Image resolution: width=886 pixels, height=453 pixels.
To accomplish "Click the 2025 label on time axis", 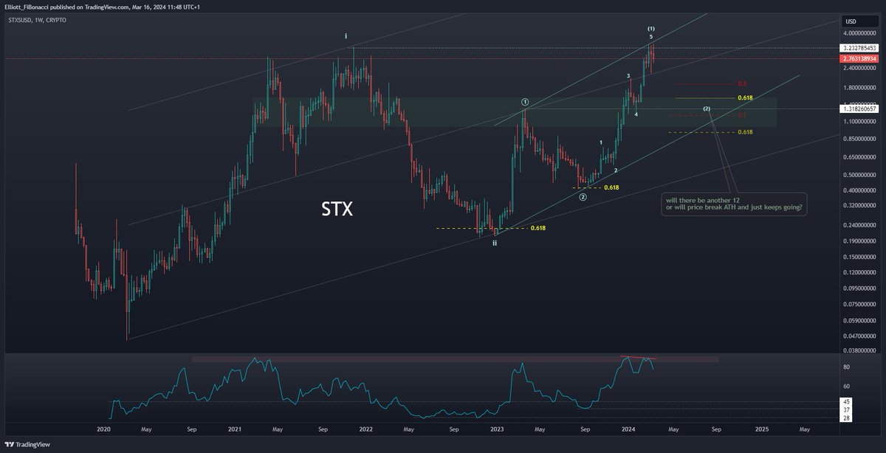I will tap(761, 428).
